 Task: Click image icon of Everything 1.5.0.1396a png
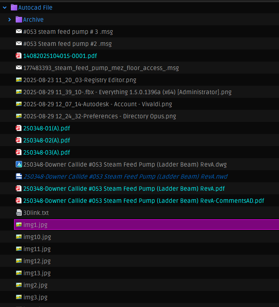coord(19,92)
